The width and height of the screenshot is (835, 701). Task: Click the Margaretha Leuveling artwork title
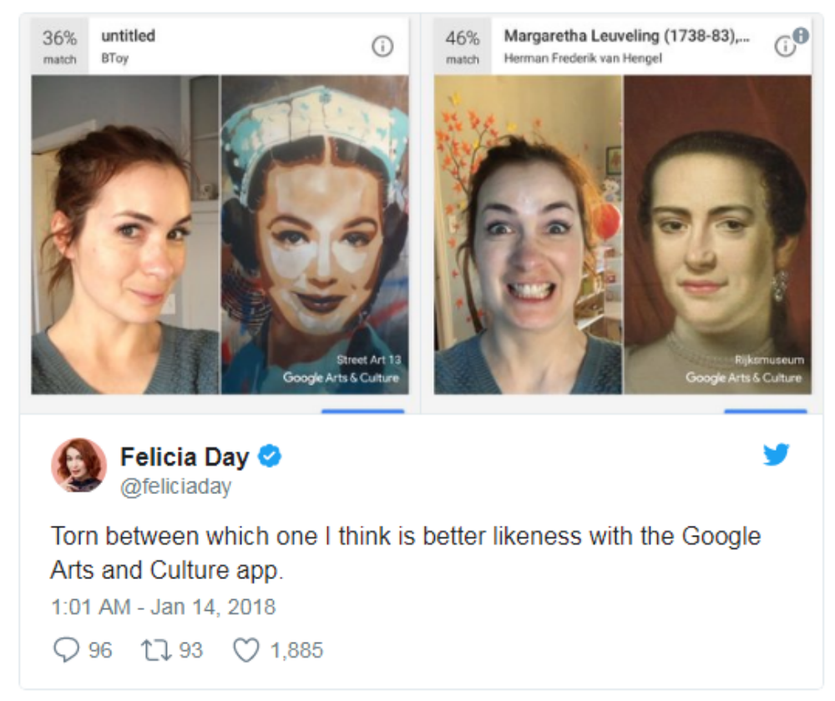click(x=626, y=37)
